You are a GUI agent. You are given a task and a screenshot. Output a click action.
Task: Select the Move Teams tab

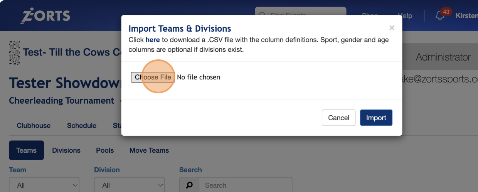(x=149, y=150)
